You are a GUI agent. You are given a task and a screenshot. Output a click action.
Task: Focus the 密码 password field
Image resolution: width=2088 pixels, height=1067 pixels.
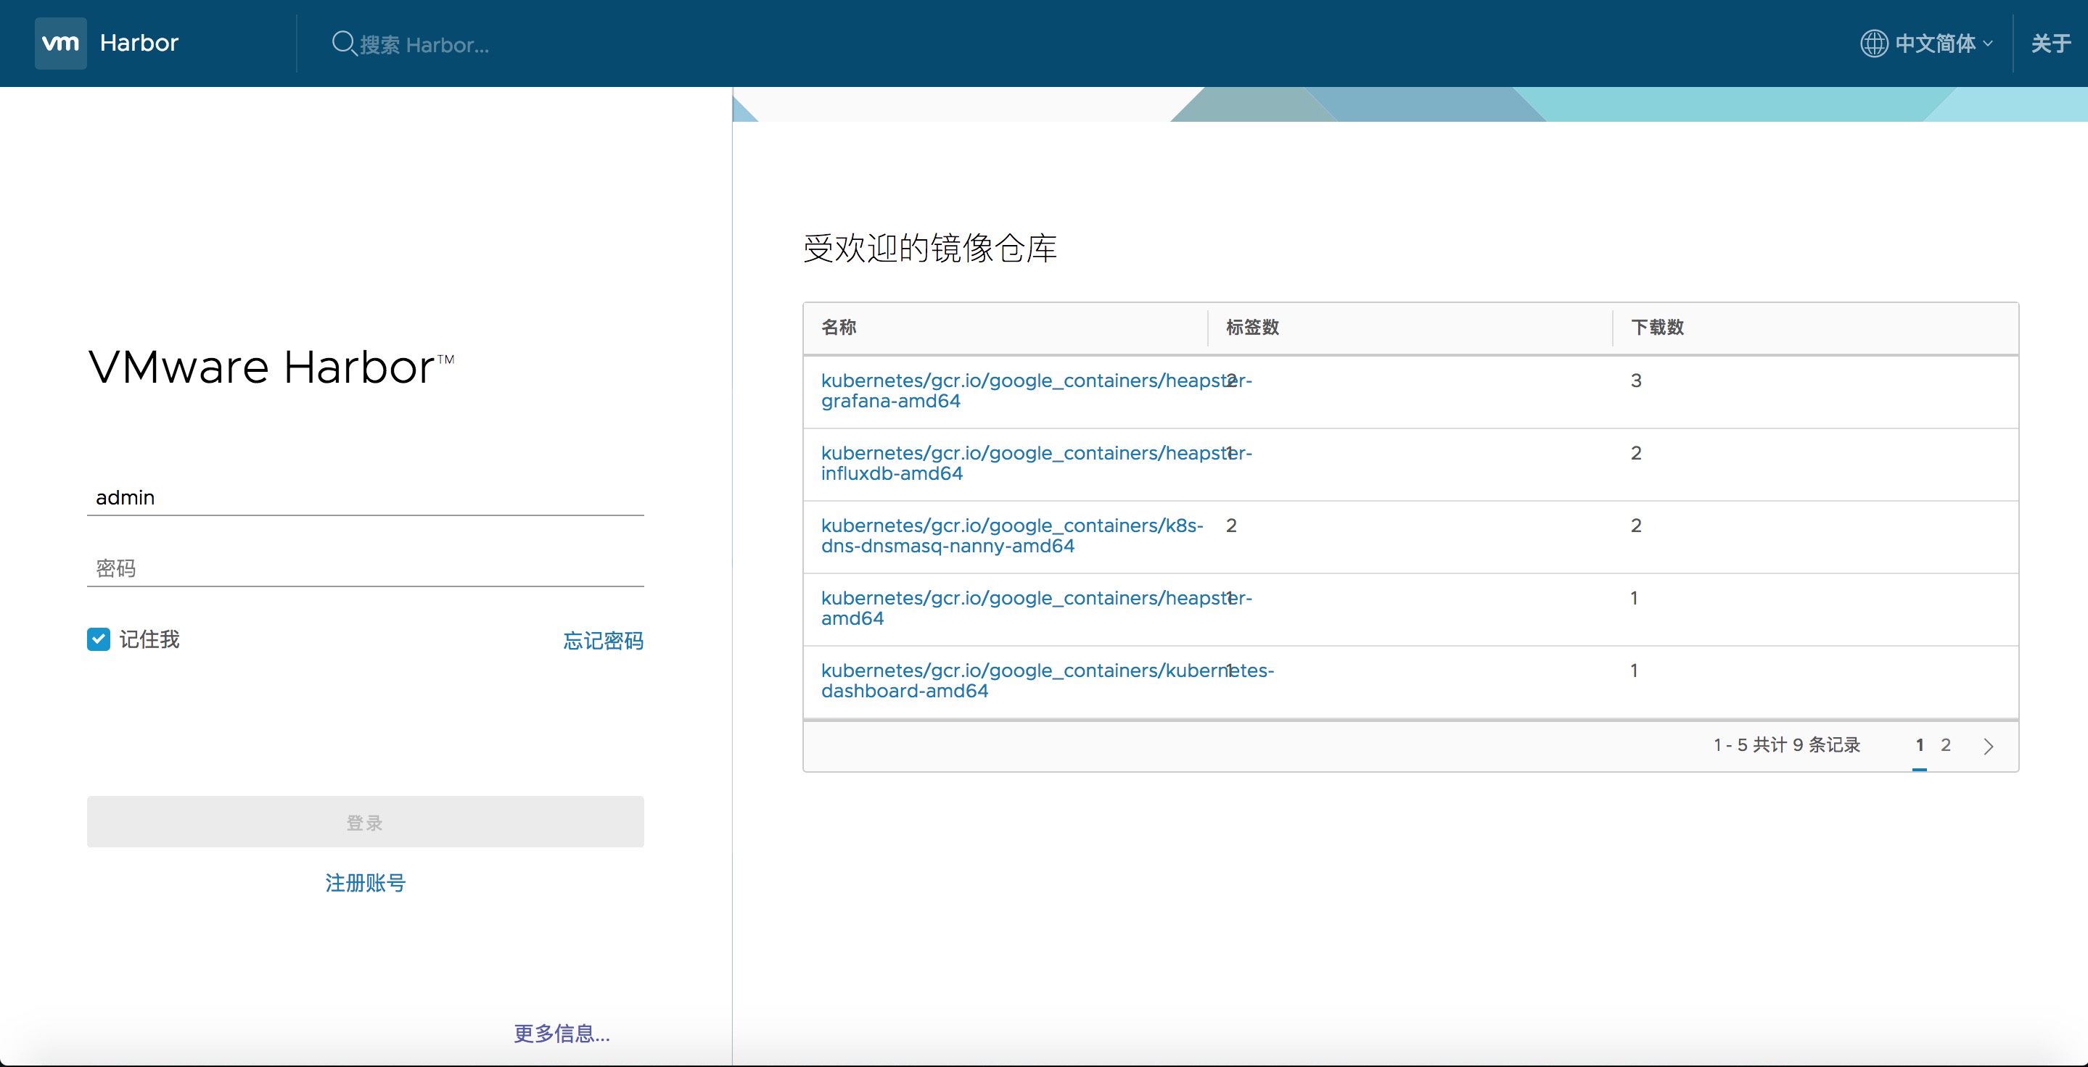point(365,568)
